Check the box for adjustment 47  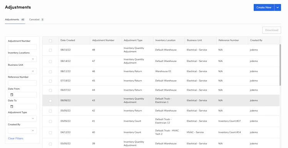click(50, 62)
